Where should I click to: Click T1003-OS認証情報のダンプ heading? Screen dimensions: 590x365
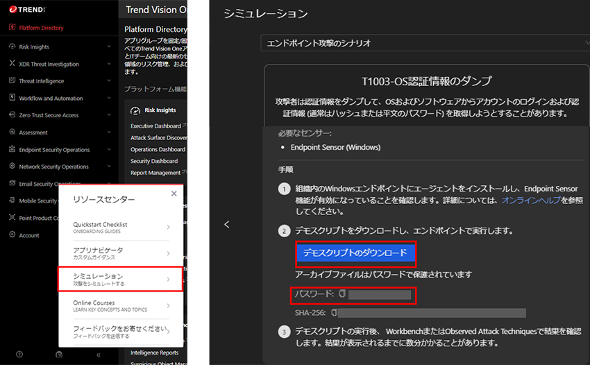pos(427,81)
